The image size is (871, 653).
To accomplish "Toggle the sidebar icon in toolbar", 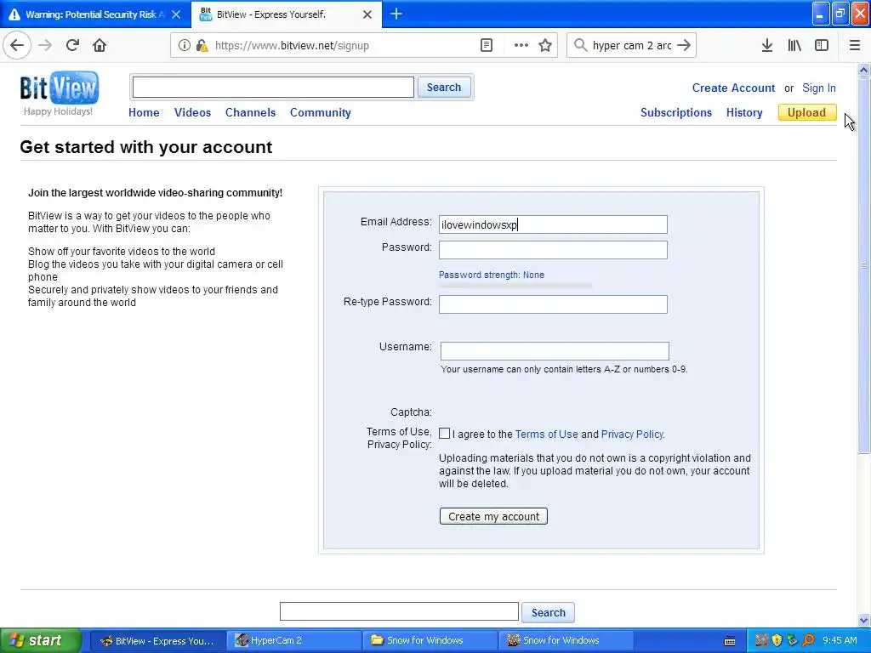I will (822, 46).
